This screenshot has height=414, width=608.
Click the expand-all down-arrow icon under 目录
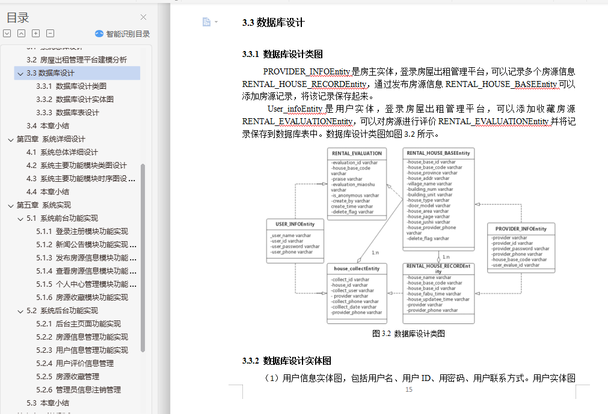(7, 33)
